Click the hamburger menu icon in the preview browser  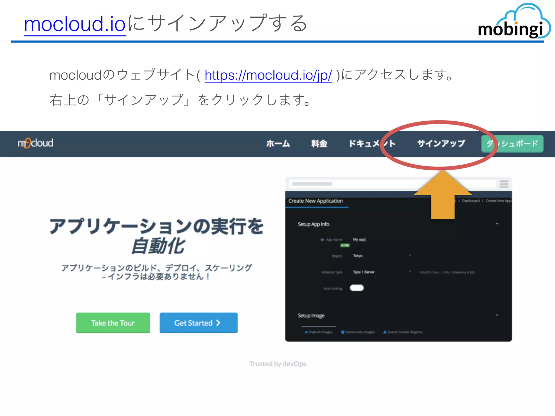(504, 184)
